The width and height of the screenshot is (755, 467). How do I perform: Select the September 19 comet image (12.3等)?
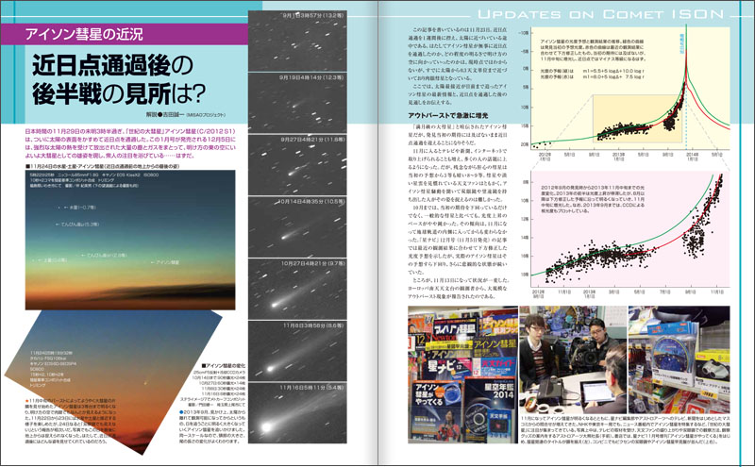300,92
